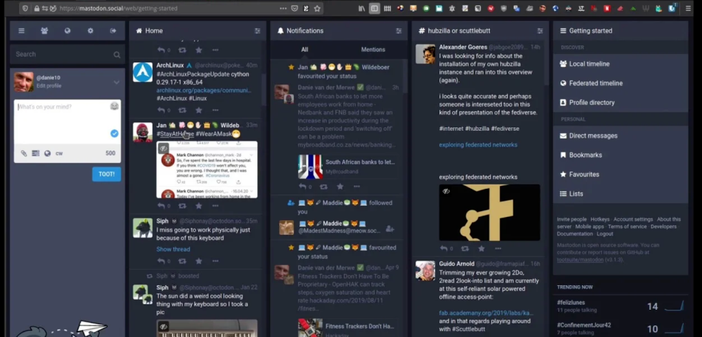Open the Profile directory menu item

click(621, 103)
